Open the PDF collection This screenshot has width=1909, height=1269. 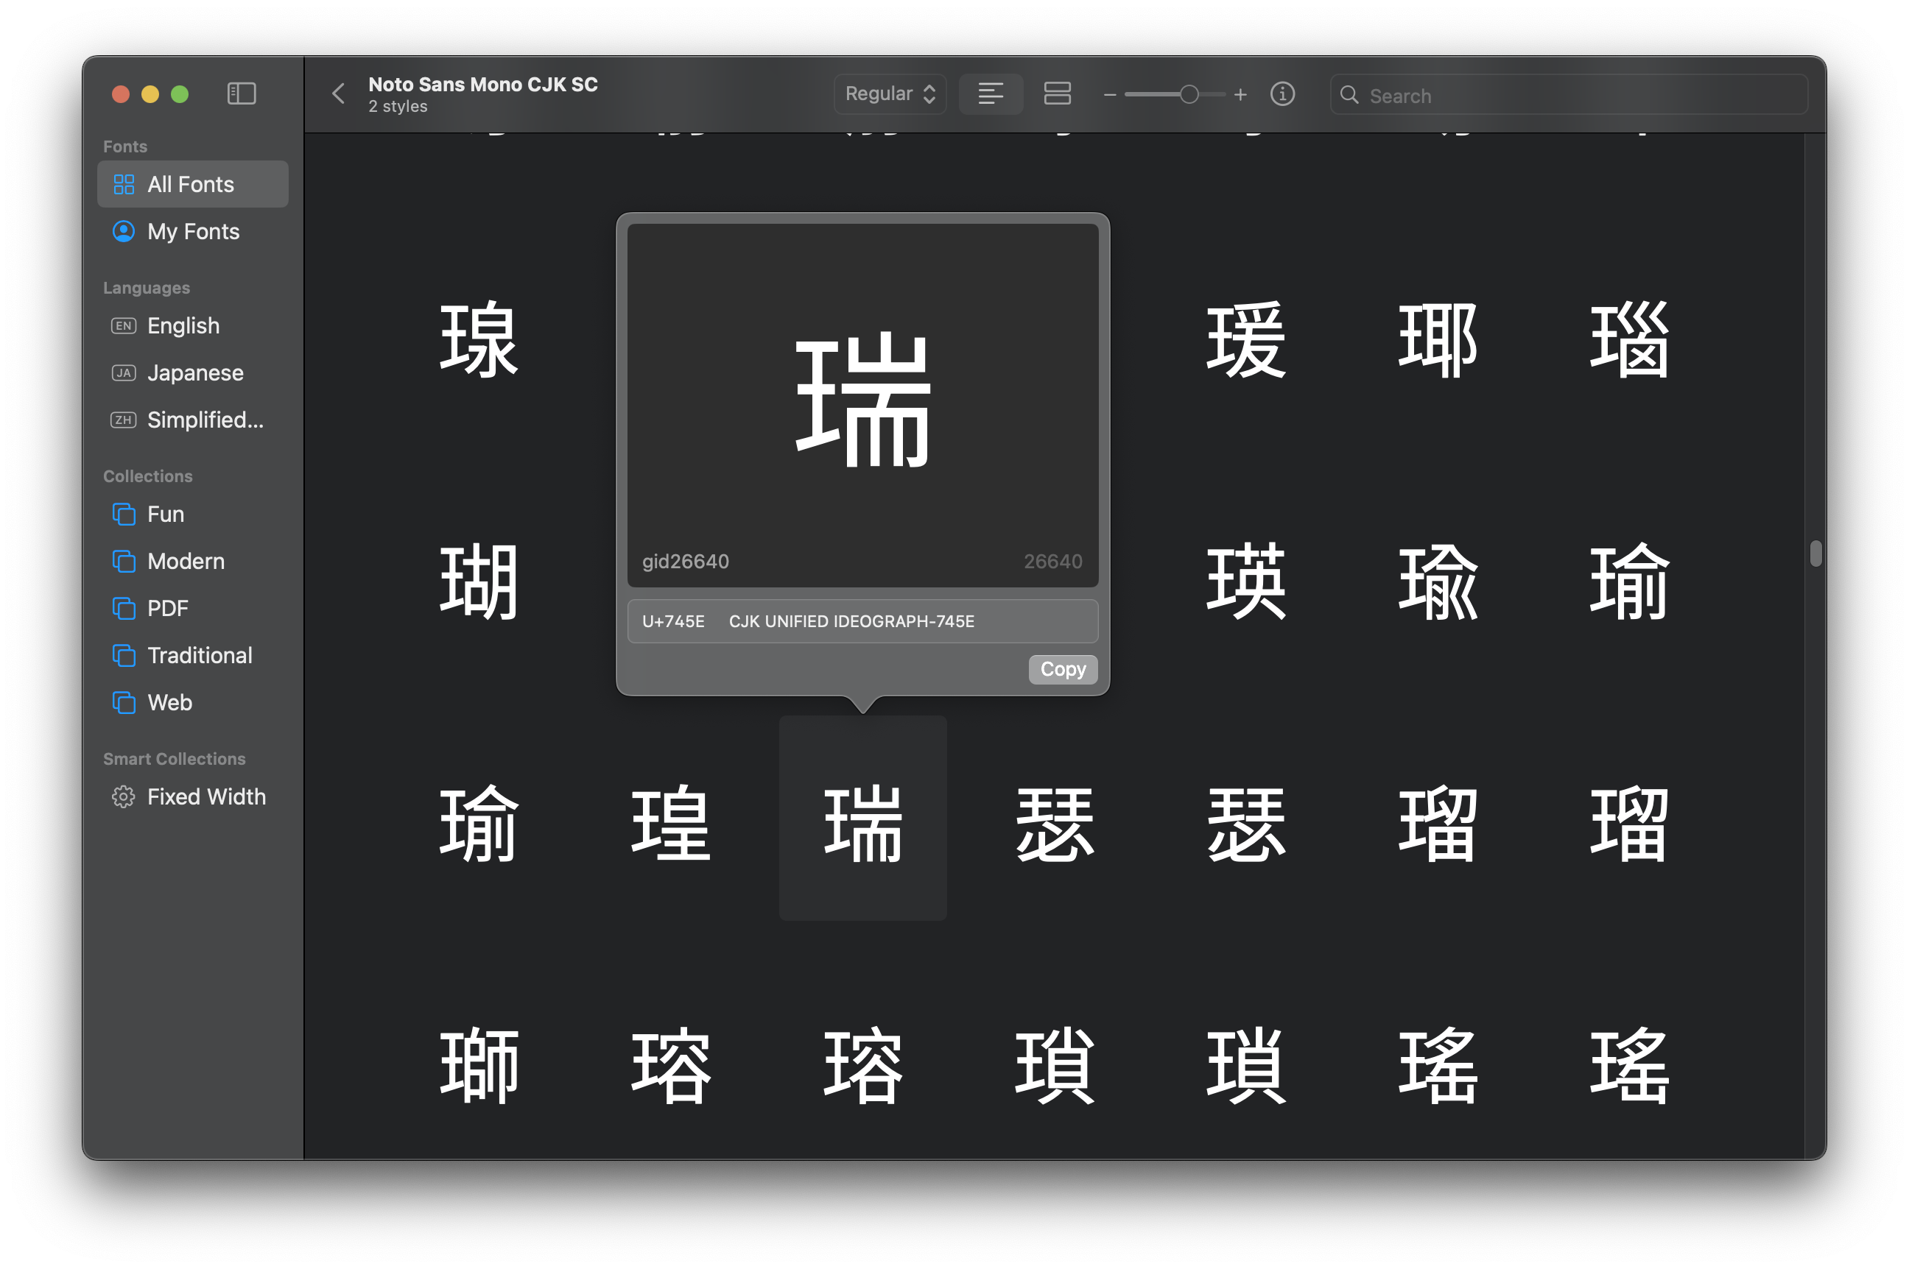[166, 608]
